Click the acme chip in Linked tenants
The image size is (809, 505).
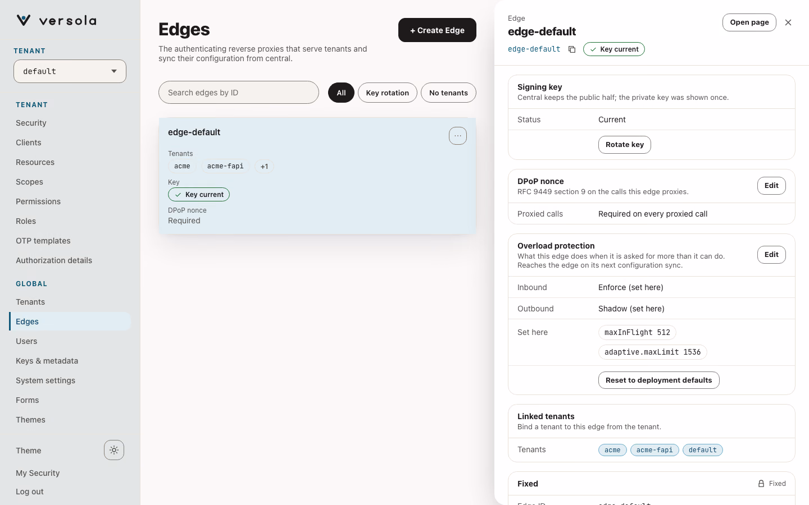[x=612, y=450]
